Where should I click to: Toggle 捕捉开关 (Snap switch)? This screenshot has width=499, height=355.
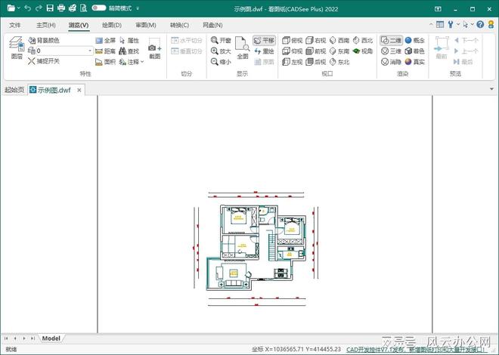pos(43,61)
